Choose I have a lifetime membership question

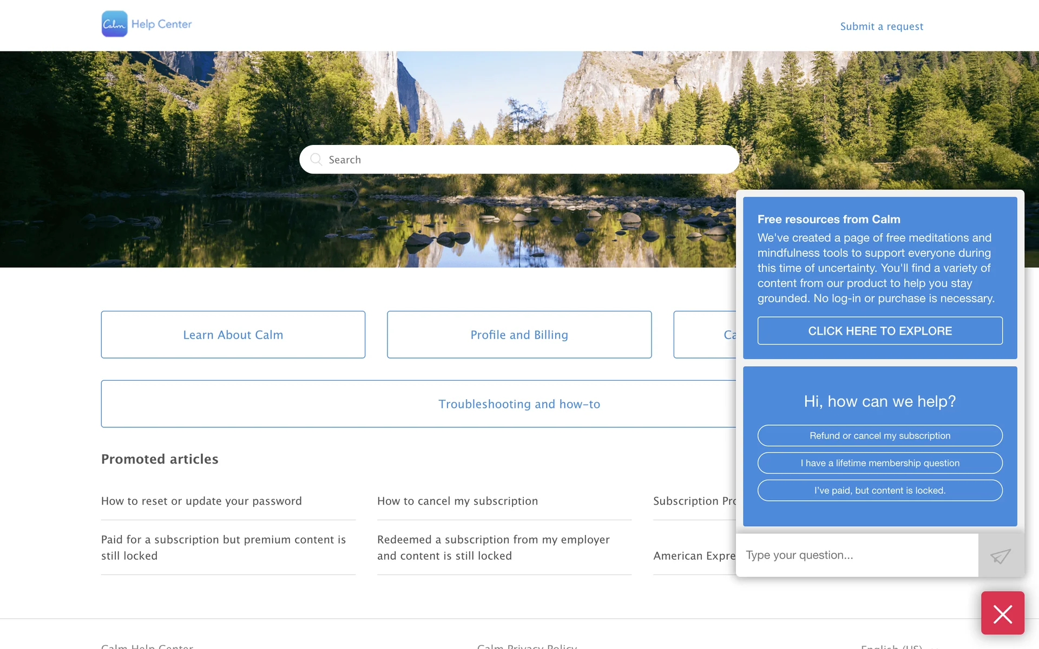[x=879, y=463]
